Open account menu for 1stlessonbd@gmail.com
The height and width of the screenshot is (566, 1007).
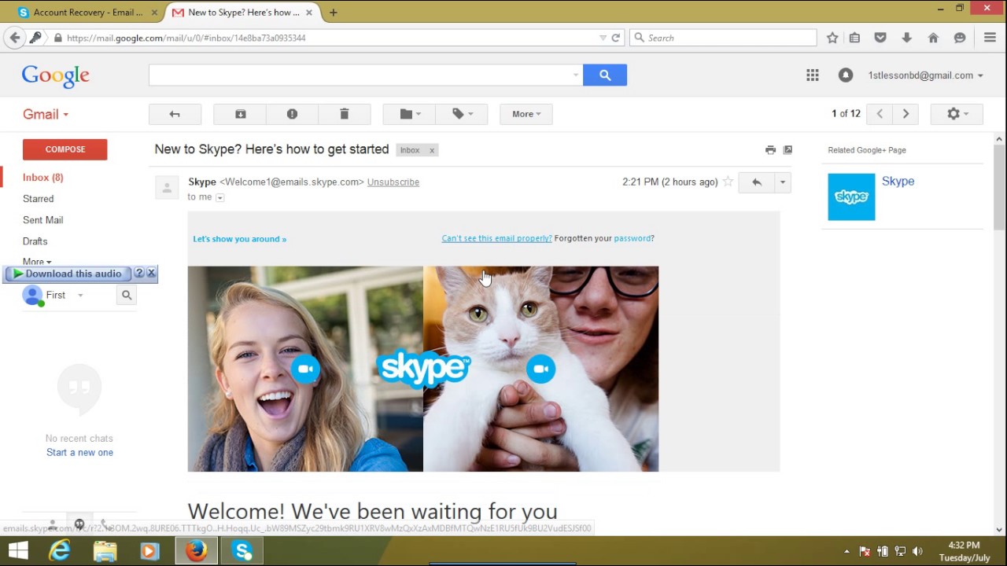(925, 75)
